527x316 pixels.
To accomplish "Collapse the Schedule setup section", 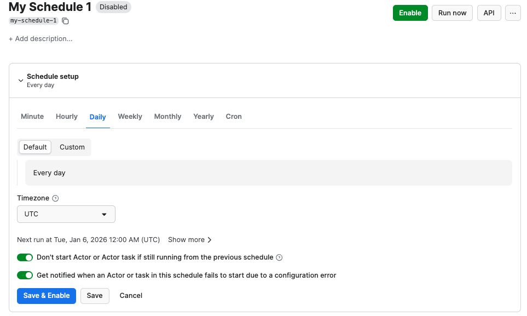I will 21,81.
